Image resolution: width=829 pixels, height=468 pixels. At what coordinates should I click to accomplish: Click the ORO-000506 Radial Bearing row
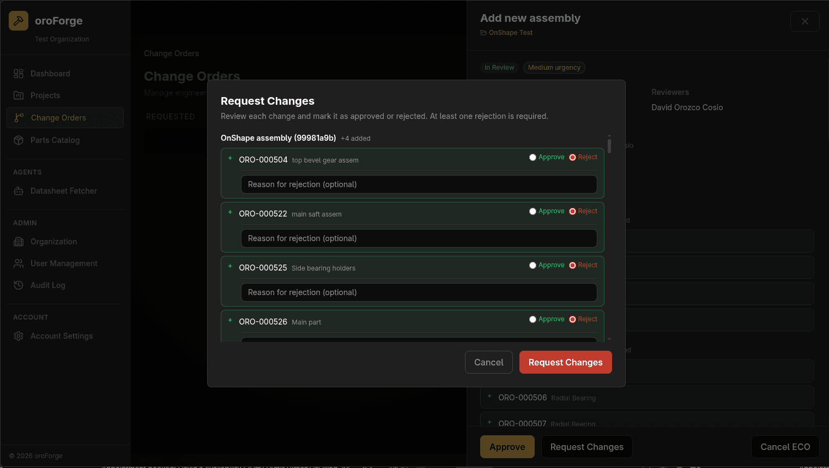(647, 398)
